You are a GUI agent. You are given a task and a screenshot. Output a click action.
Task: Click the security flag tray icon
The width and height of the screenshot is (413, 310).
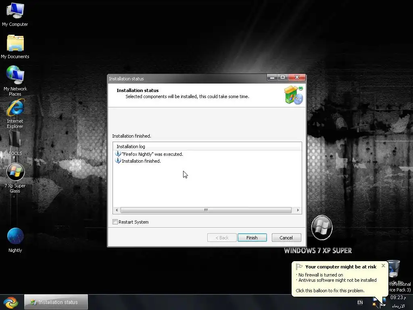click(383, 305)
